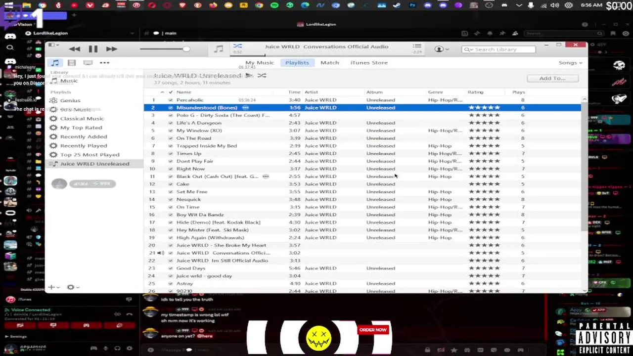
Task: Sort by the Rating column header
Action: click(x=475, y=92)
